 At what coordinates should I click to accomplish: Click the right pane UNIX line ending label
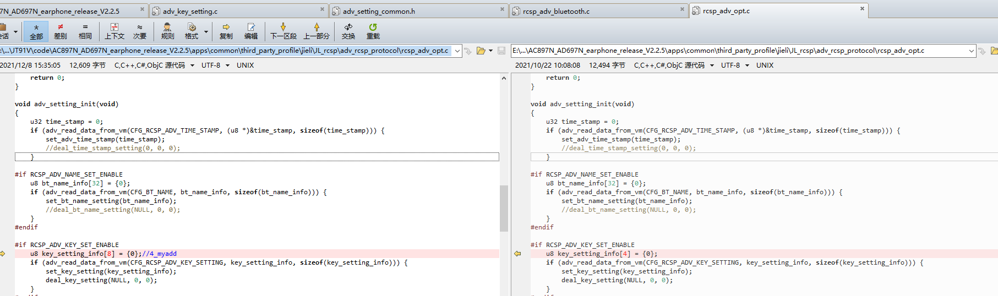[x=765, y=65]
